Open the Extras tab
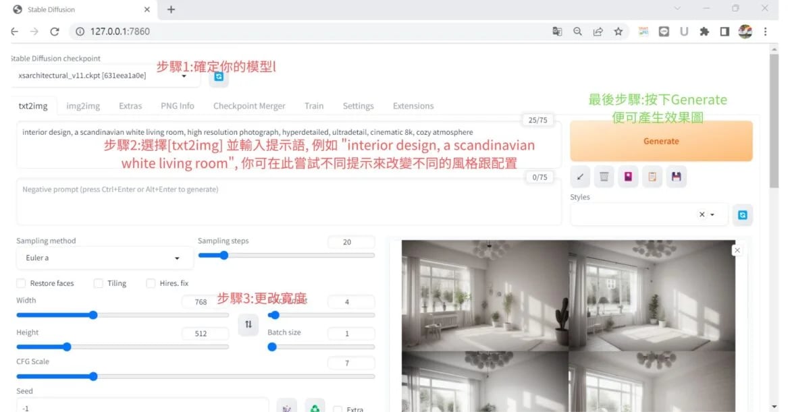This screenshot has height=412, width=790. click(130, 106)
